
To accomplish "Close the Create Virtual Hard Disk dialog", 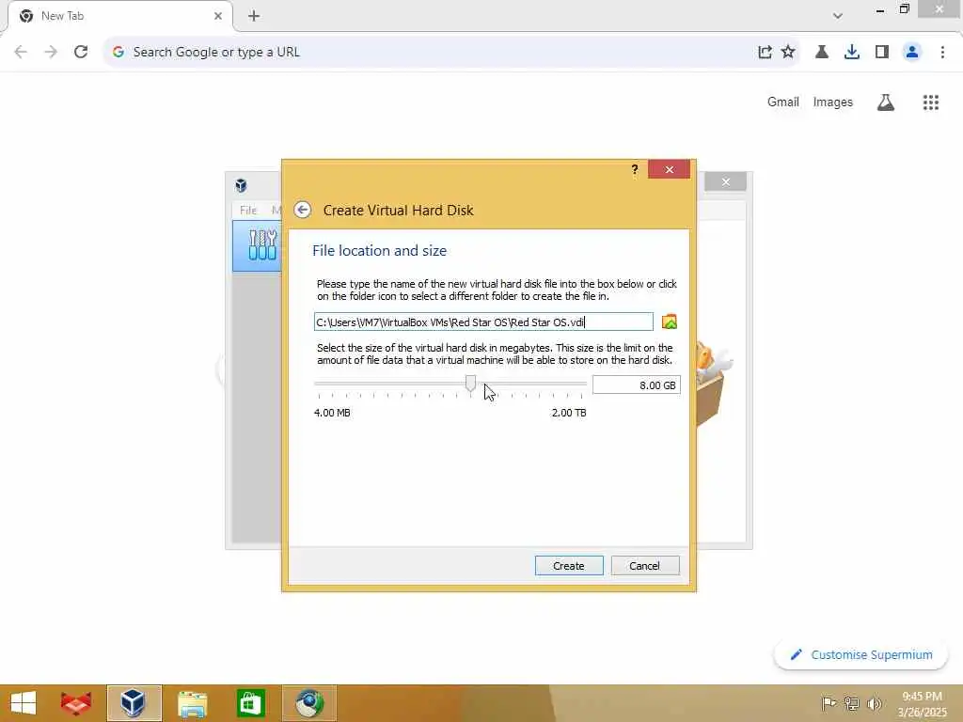I will 669,169.
